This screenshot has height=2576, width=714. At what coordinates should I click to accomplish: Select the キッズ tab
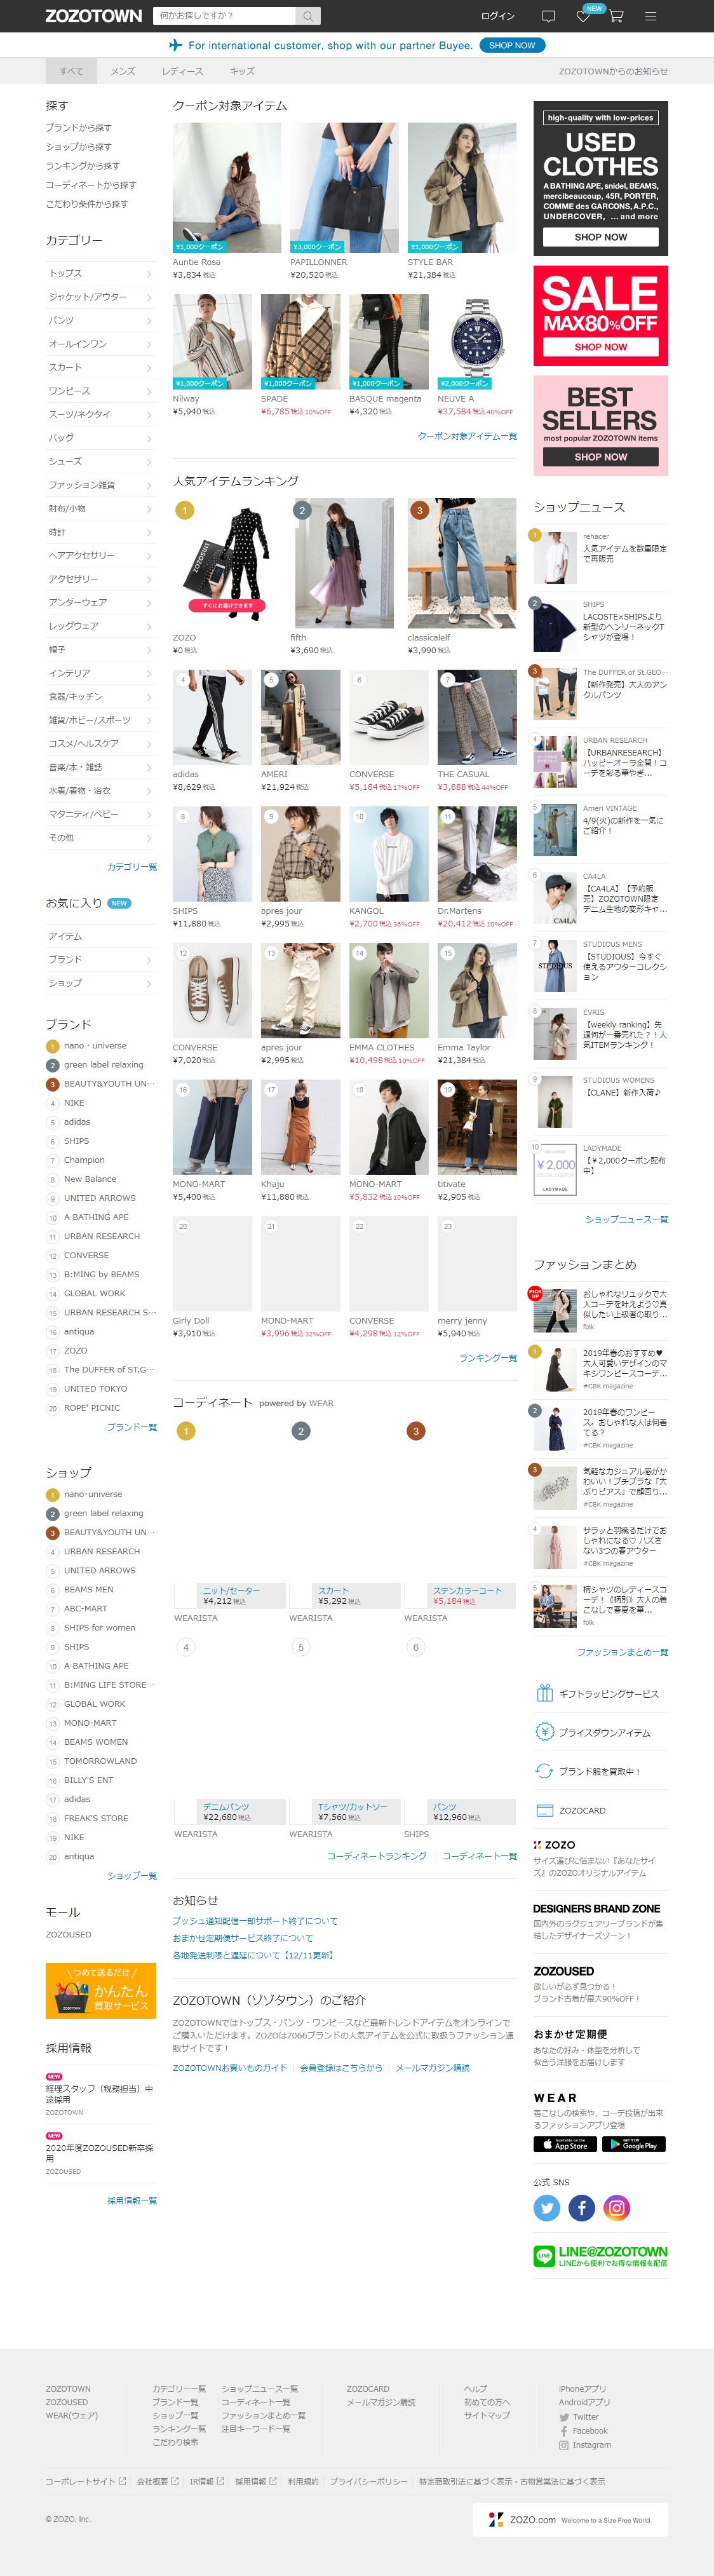[x=242, y=71]
